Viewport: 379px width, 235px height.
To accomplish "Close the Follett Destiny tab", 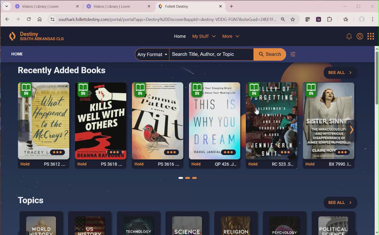I will pos(220,7).
